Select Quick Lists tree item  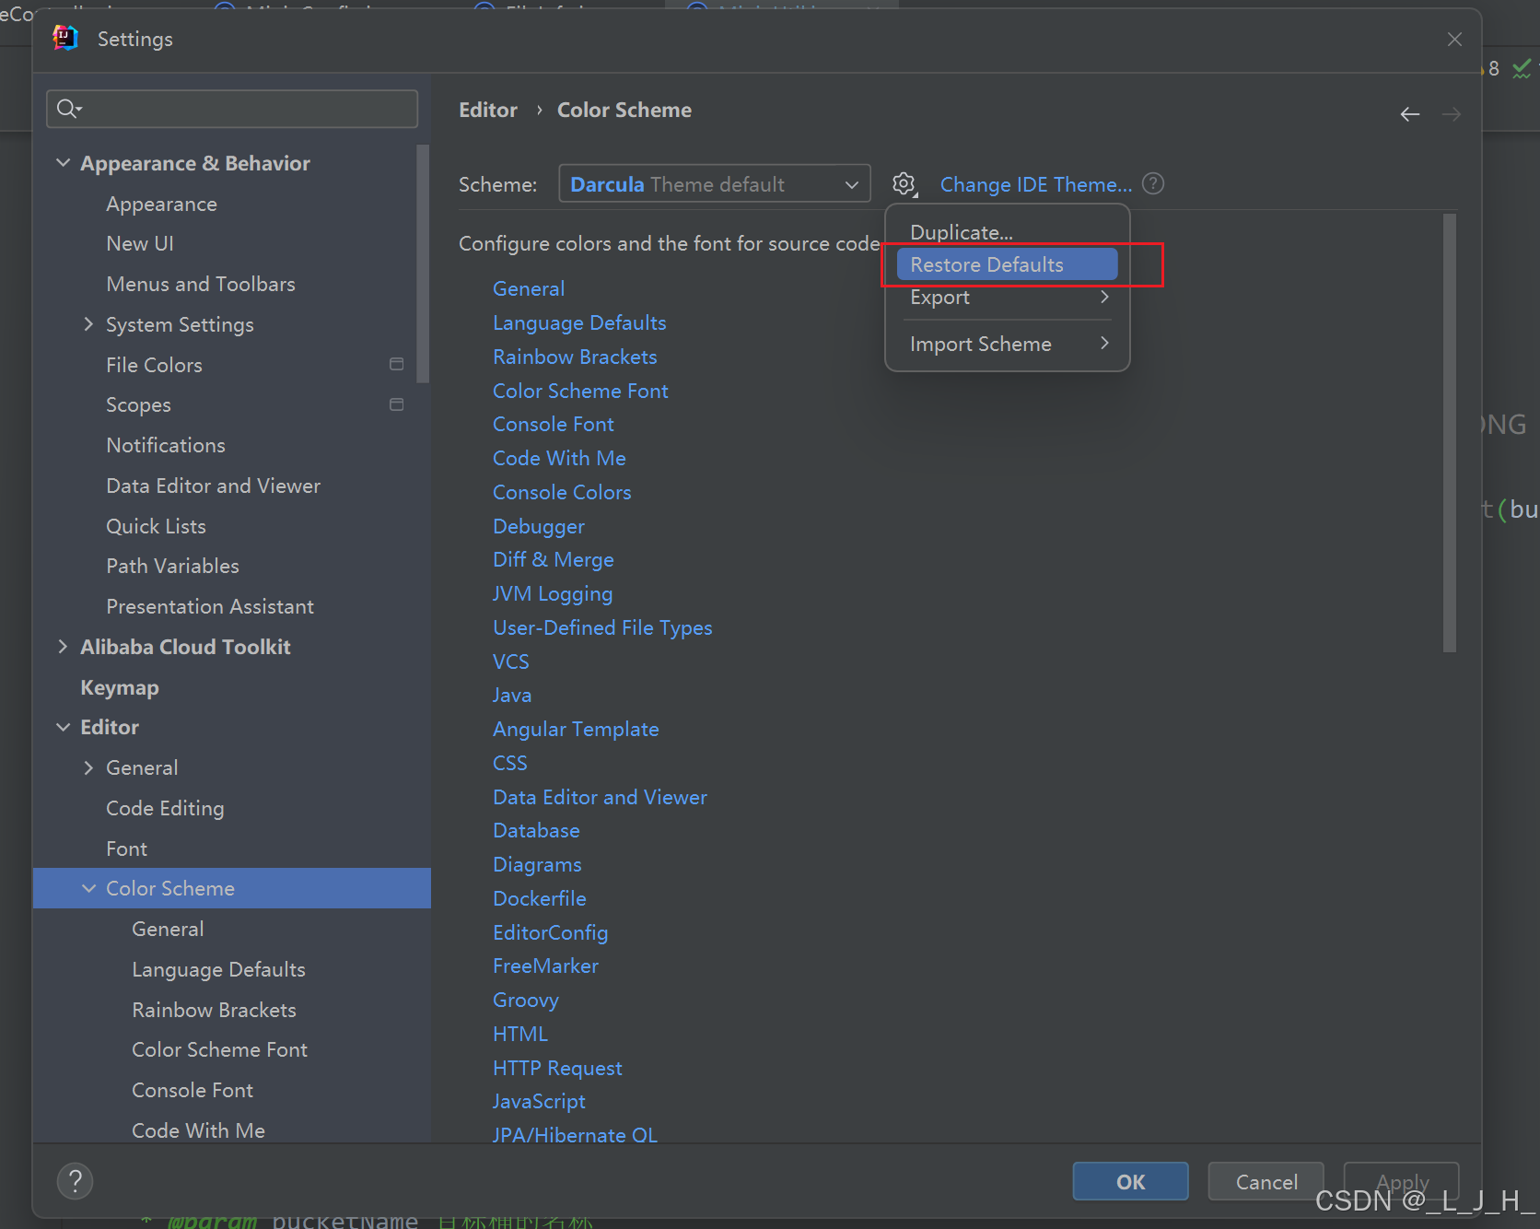coord(156,526)
